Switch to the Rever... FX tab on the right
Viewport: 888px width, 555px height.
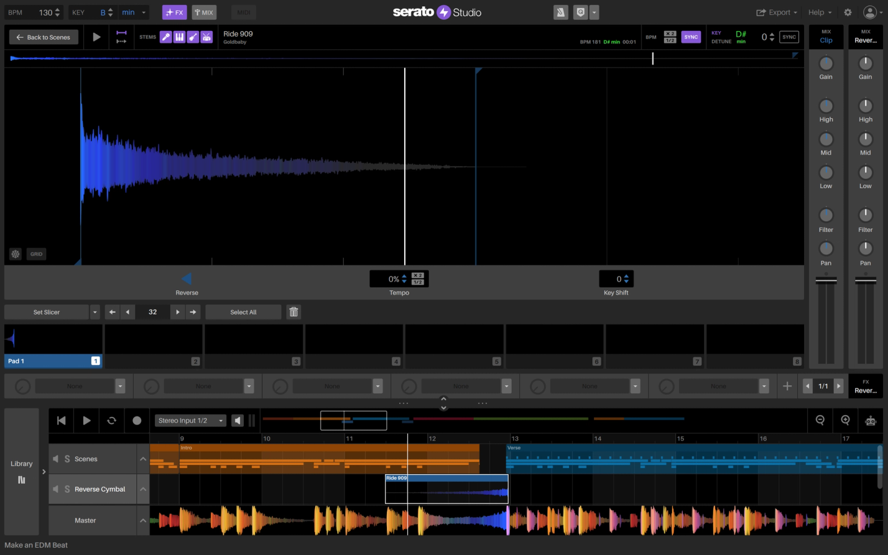866,386
